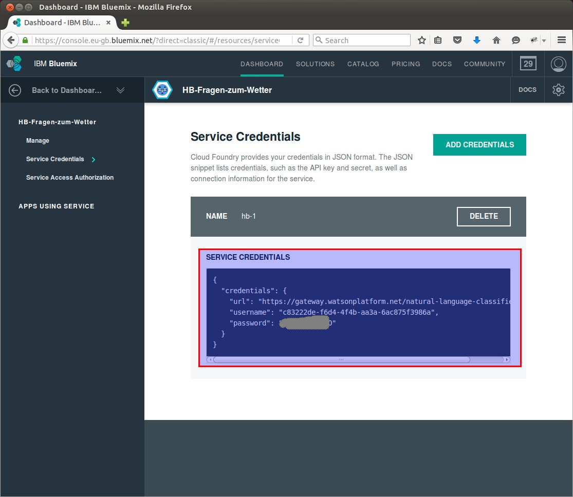Viewport: 573px width, 497px height.
Task: Click the Firefox Search input field
Action: [362, 40]
